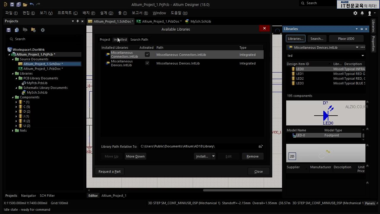380x214 pixels.
Task: Click the LED-0 footprint model icon
Action: (294, 135)
